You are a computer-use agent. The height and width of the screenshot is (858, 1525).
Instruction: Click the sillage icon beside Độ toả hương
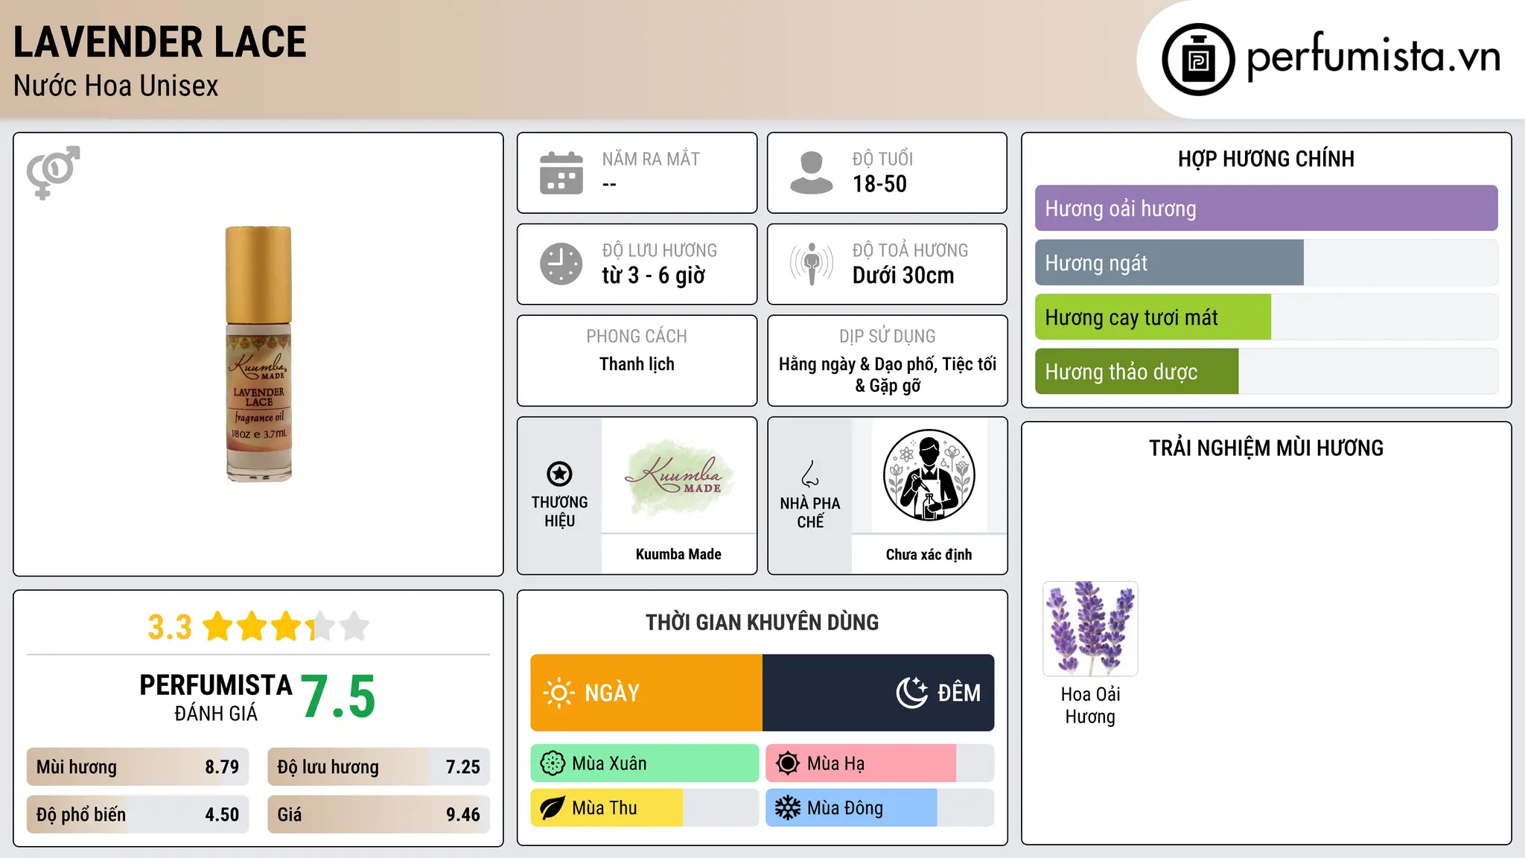(x=811, y=264)
